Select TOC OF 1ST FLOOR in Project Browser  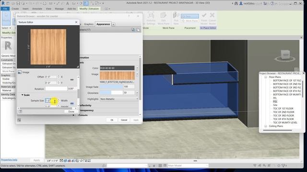[x=283, y=108]
